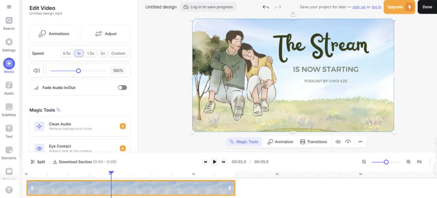The width and height of the screenshot is (437, 198).
Task: Click the Untitled design project title
Action: [161, 7]
